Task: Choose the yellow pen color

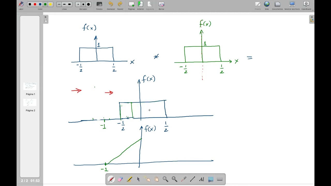Action: tap(50, 4)
